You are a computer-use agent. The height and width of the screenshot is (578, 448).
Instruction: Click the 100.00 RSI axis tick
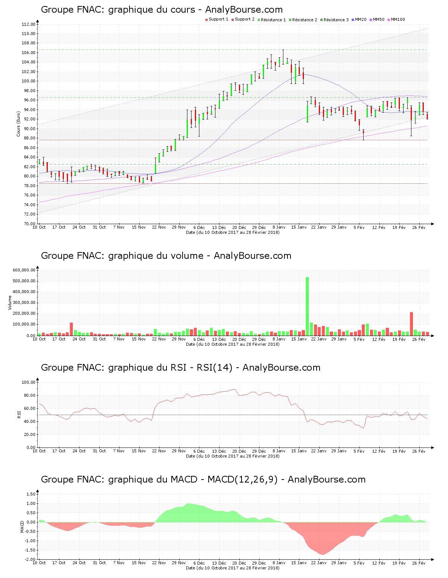click(x=29, y=383)
